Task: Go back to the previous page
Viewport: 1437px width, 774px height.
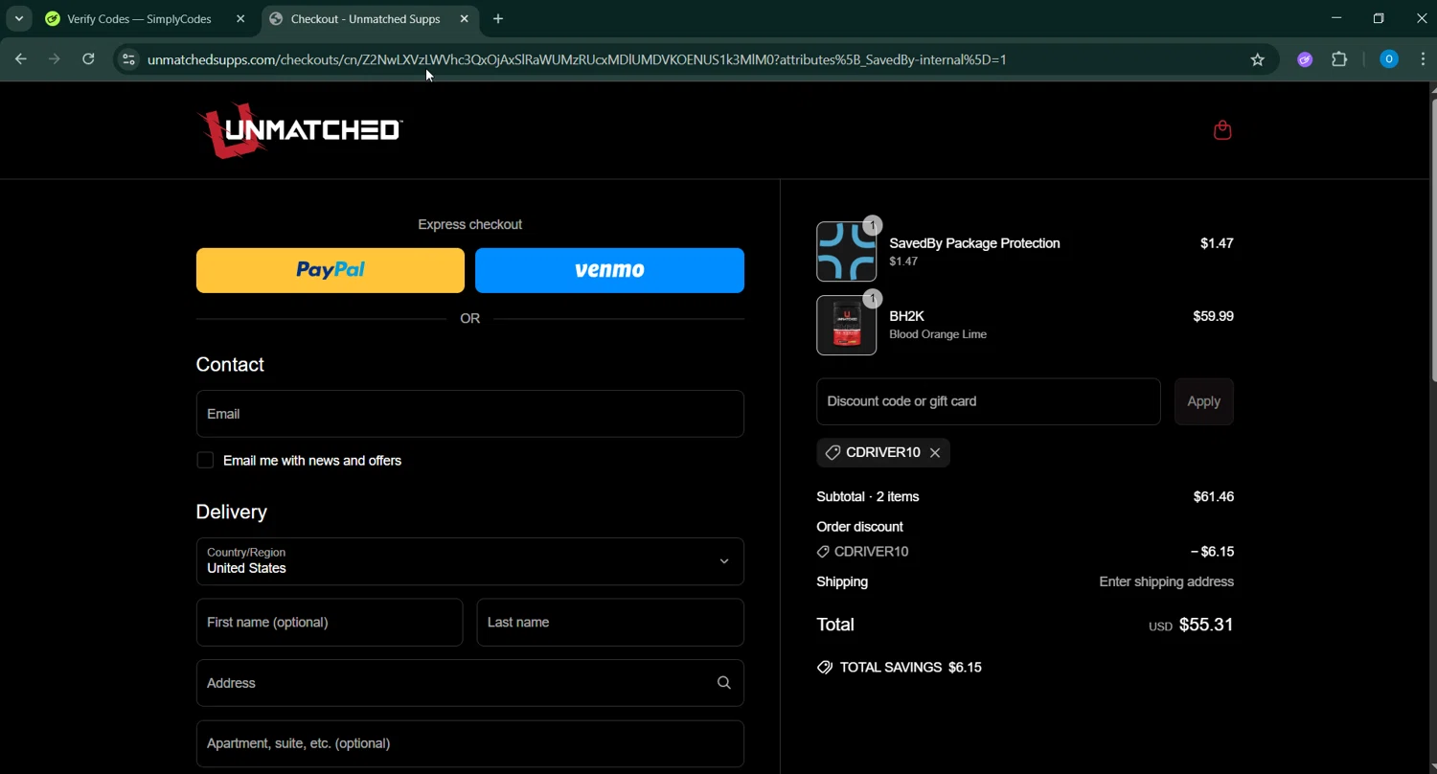Action: pyautogui.click(x=21, y=59)
